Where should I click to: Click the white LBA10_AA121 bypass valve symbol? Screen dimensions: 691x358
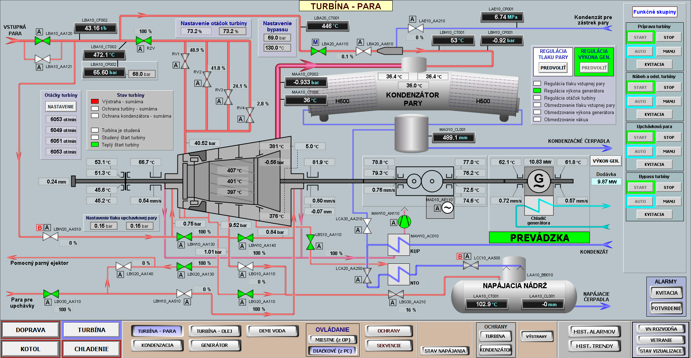pos(42,59)
